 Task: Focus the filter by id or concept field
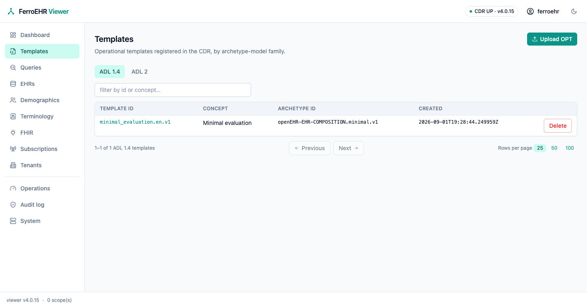[x=173, y=90]
